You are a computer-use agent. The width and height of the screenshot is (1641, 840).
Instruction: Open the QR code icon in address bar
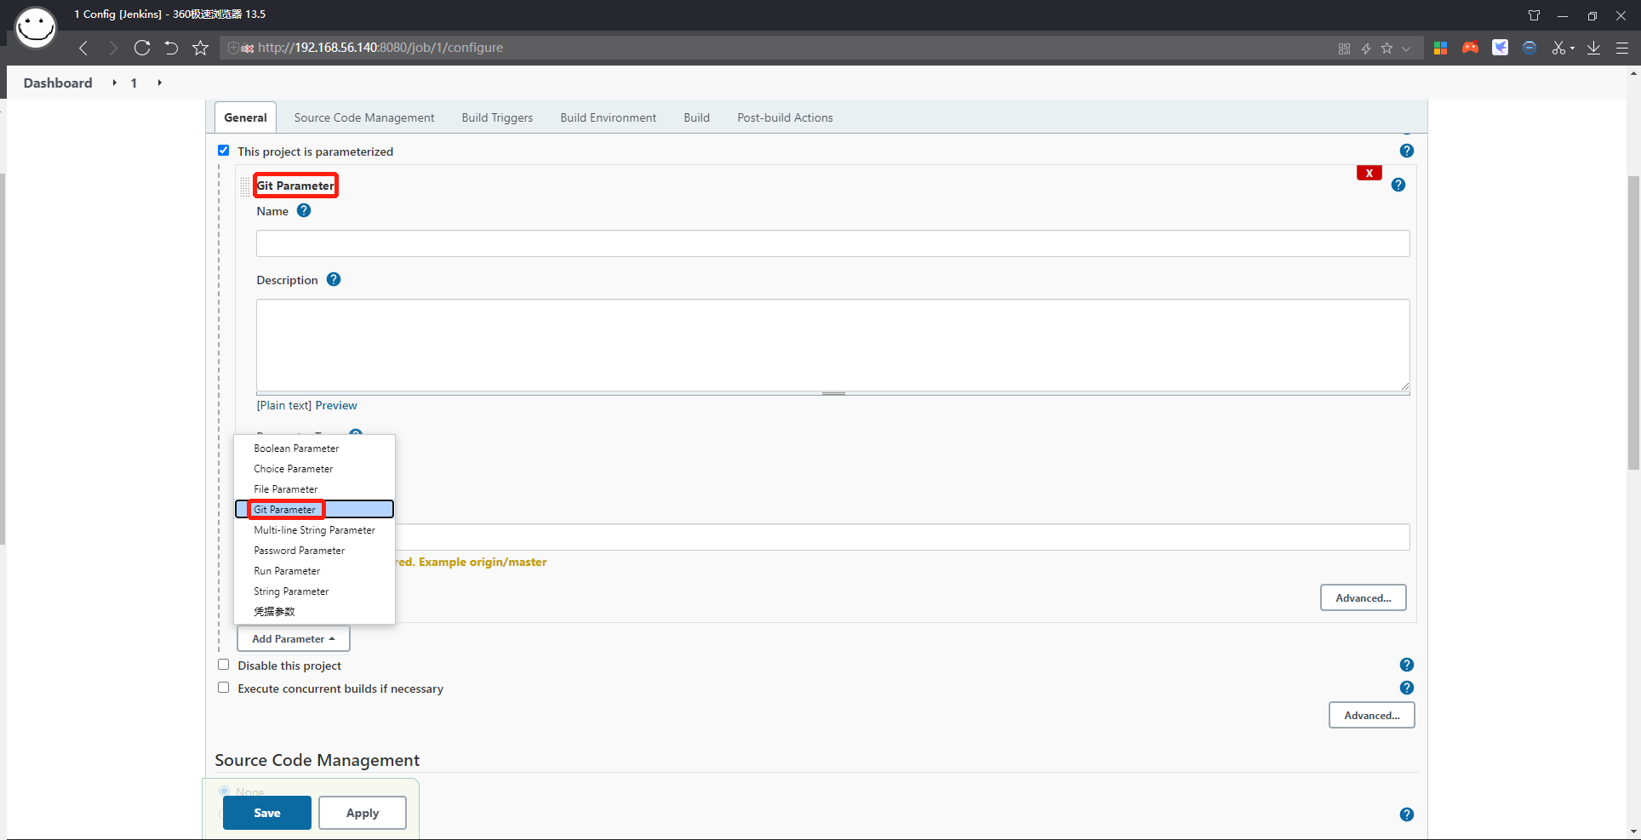pos(1344,49)
